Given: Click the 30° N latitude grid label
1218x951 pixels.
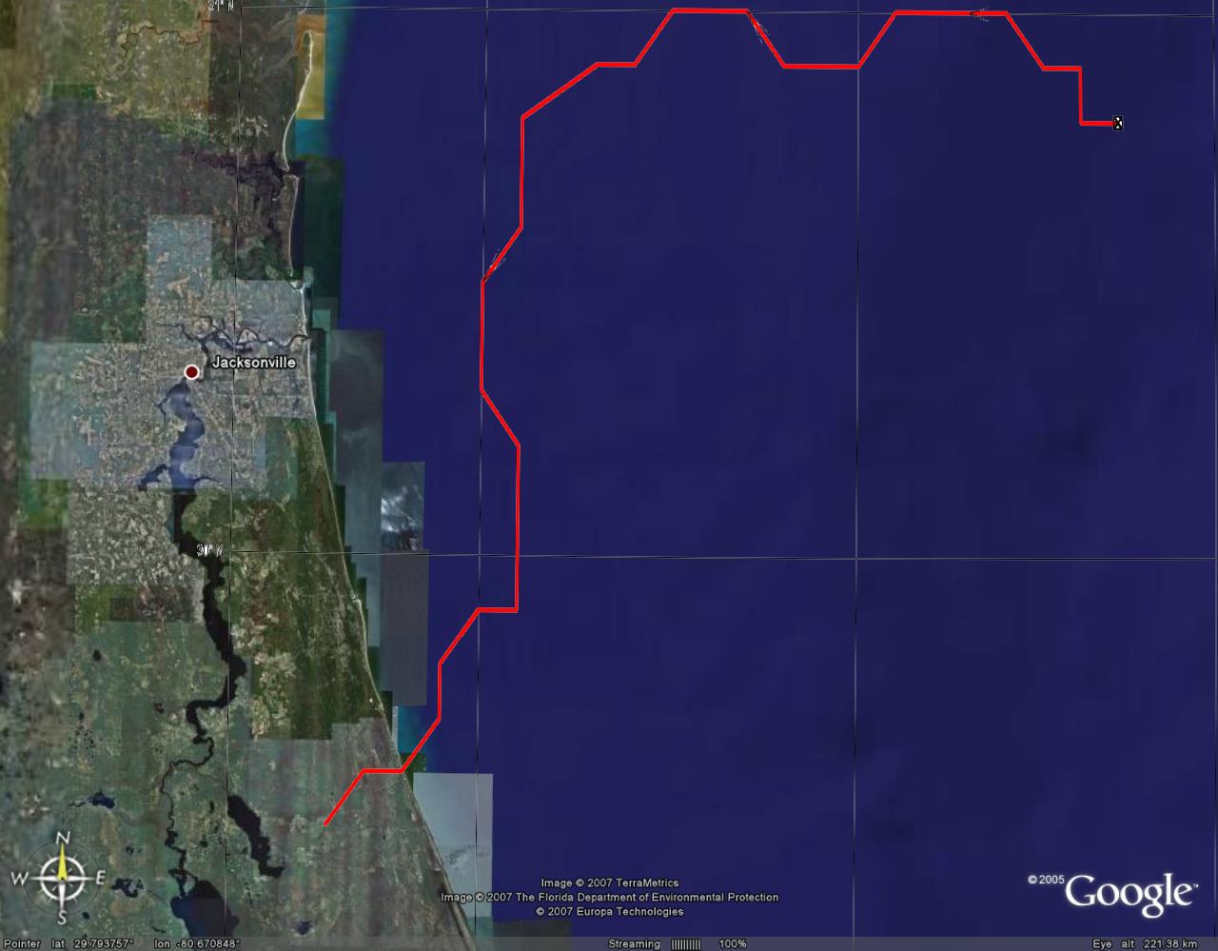Looking at the screenshot, I should (x=212, y=550).
